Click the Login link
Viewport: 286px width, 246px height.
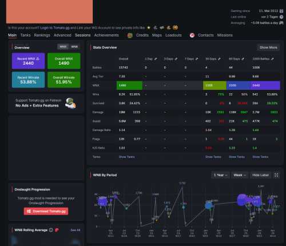[x=45, y=28]
